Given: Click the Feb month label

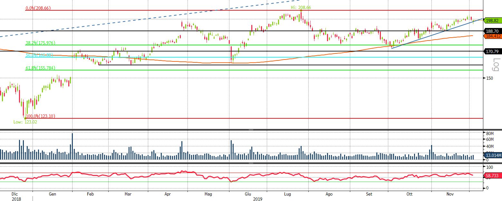Looking at the screenshot, I should point(90,194).
